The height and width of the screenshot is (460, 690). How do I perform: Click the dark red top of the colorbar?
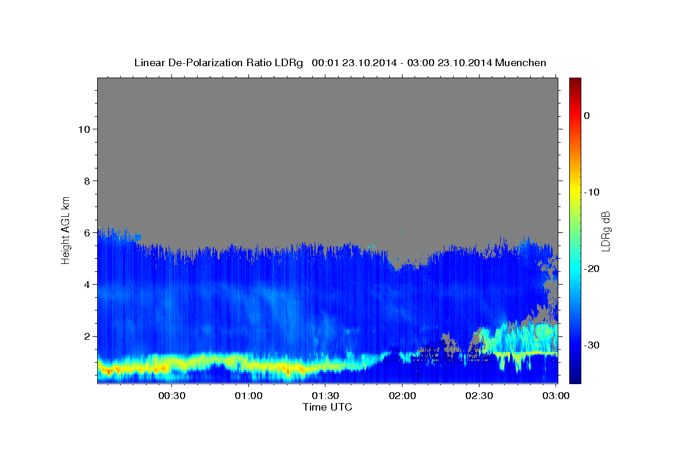click(574, 82)
